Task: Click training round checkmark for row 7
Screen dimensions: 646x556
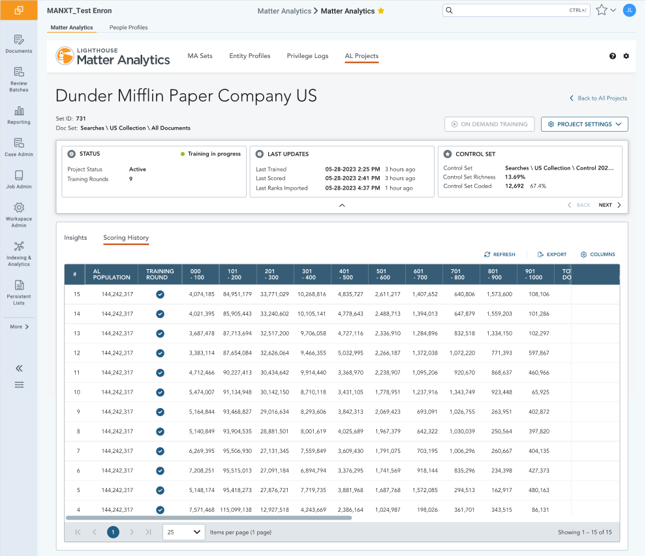Action: 161,451
